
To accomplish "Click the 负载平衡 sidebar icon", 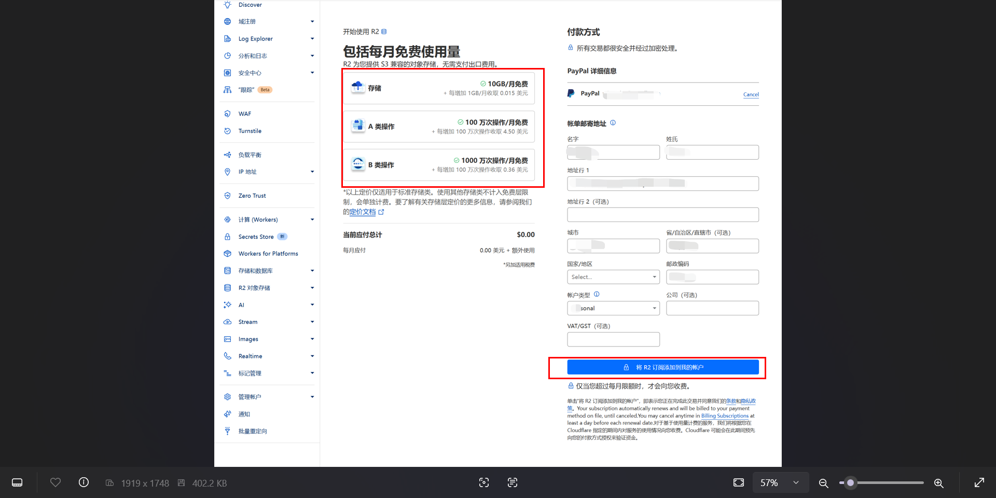I will 227,155.
